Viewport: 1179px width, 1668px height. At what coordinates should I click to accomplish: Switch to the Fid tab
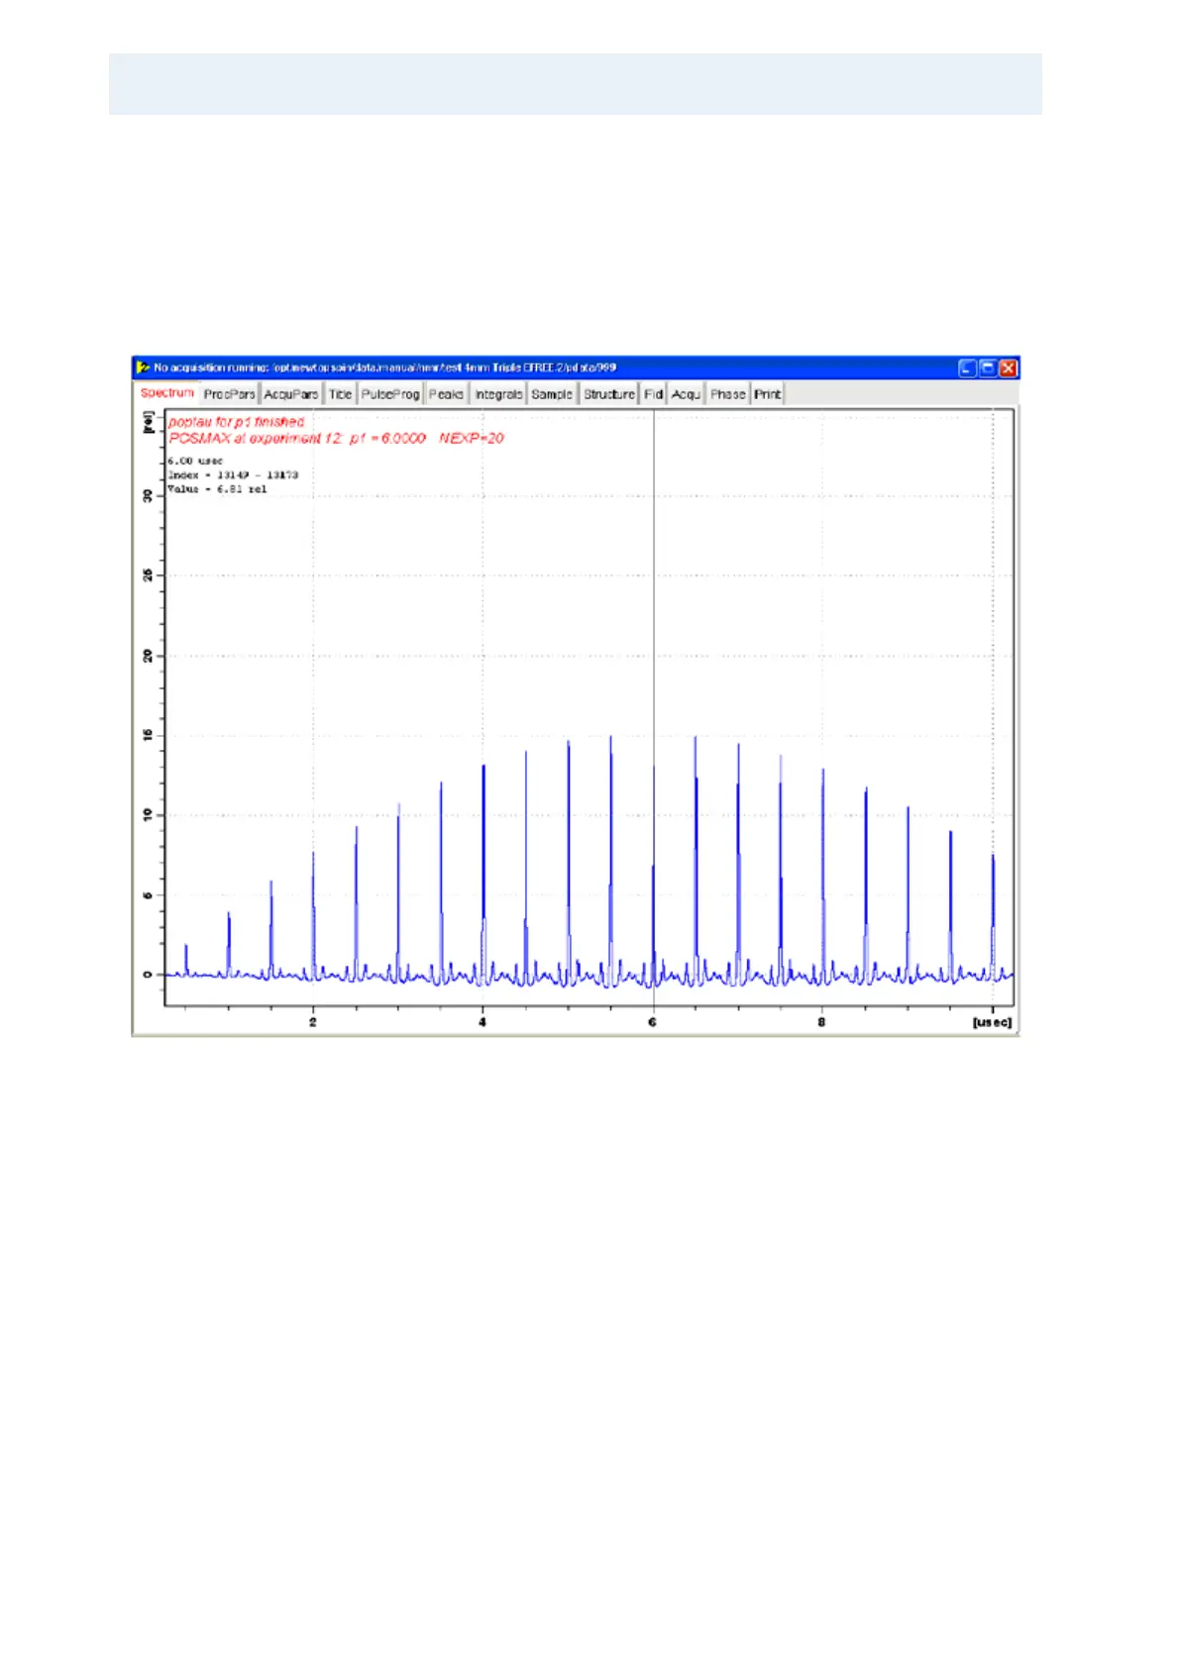(653, 394)
